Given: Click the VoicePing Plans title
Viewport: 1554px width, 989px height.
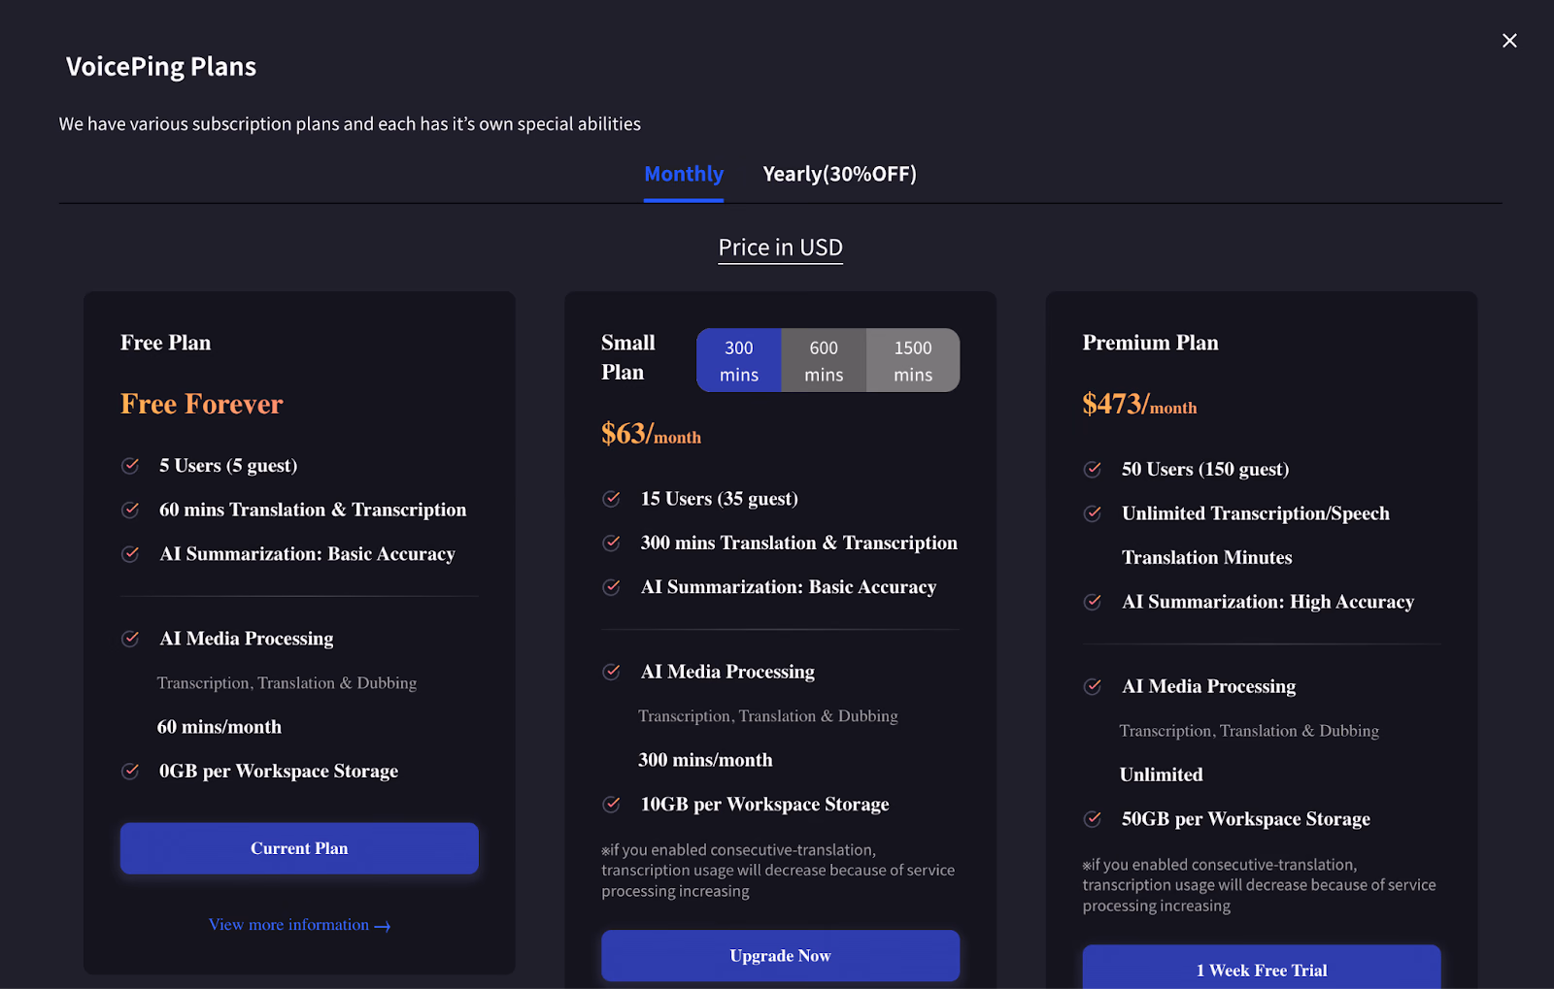Looking at the screenshot, I should pos(161,66).
